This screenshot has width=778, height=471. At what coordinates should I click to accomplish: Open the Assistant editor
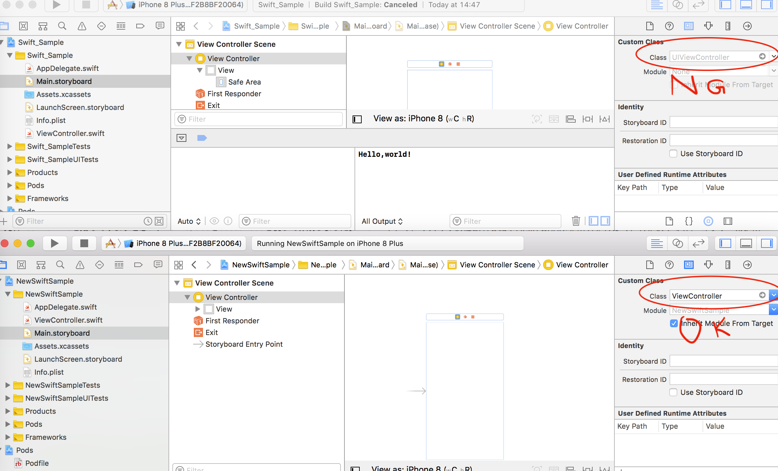678,5
